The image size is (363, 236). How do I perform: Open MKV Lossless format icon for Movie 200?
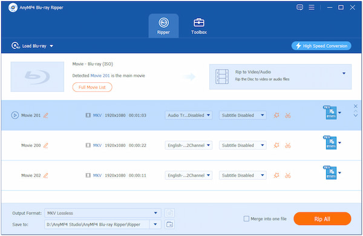(x=330, y=143)
